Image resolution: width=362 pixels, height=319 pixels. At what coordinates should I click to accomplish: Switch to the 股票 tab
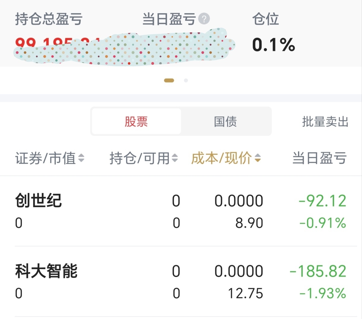point(136,121)
